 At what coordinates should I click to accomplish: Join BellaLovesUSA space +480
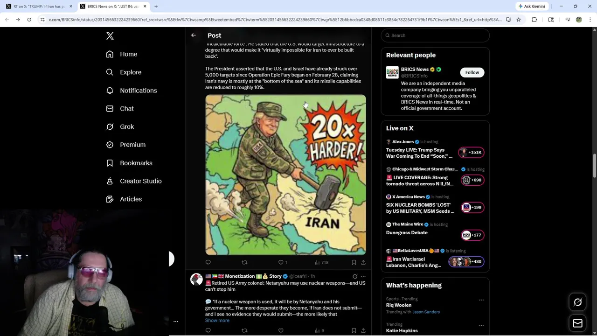(466, 261)
